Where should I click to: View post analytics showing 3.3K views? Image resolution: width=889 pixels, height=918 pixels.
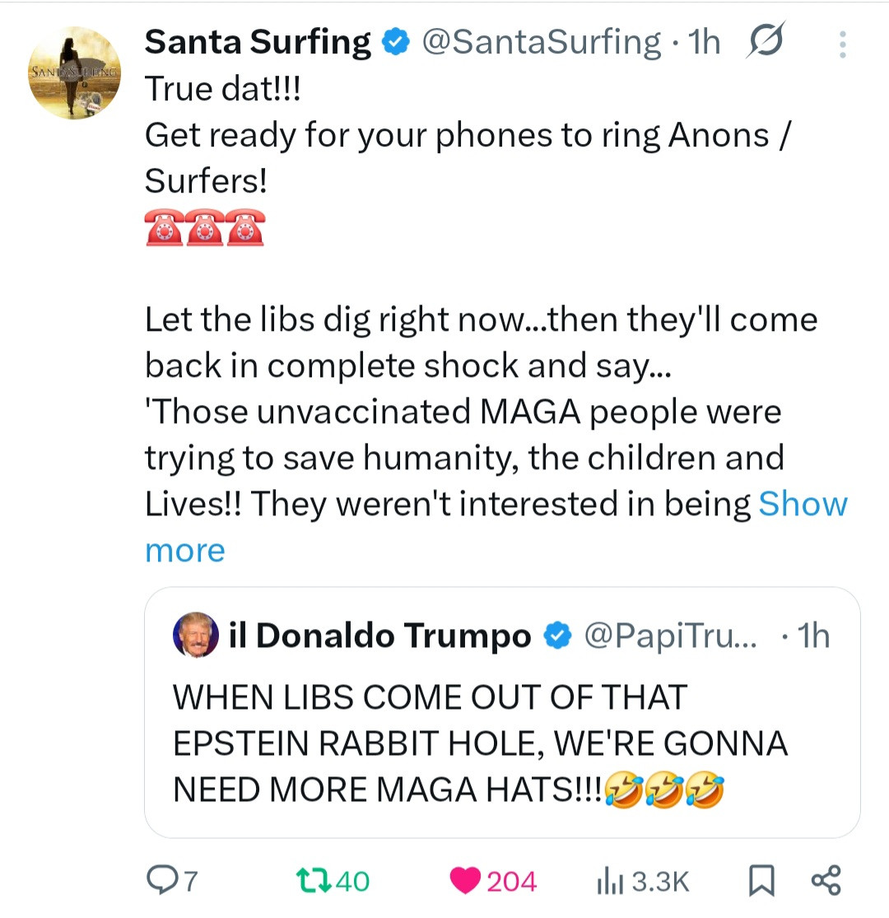tap(607, 881)
